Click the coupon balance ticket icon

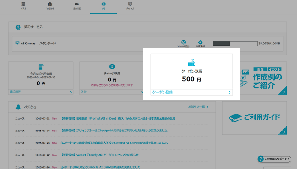[x=191, y=63]
